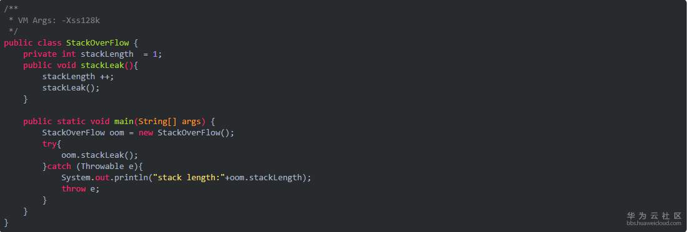688x232 pixels.
Task: Click the bbs.huaweicloud.com watermark text
Action: tap(654, 223)
